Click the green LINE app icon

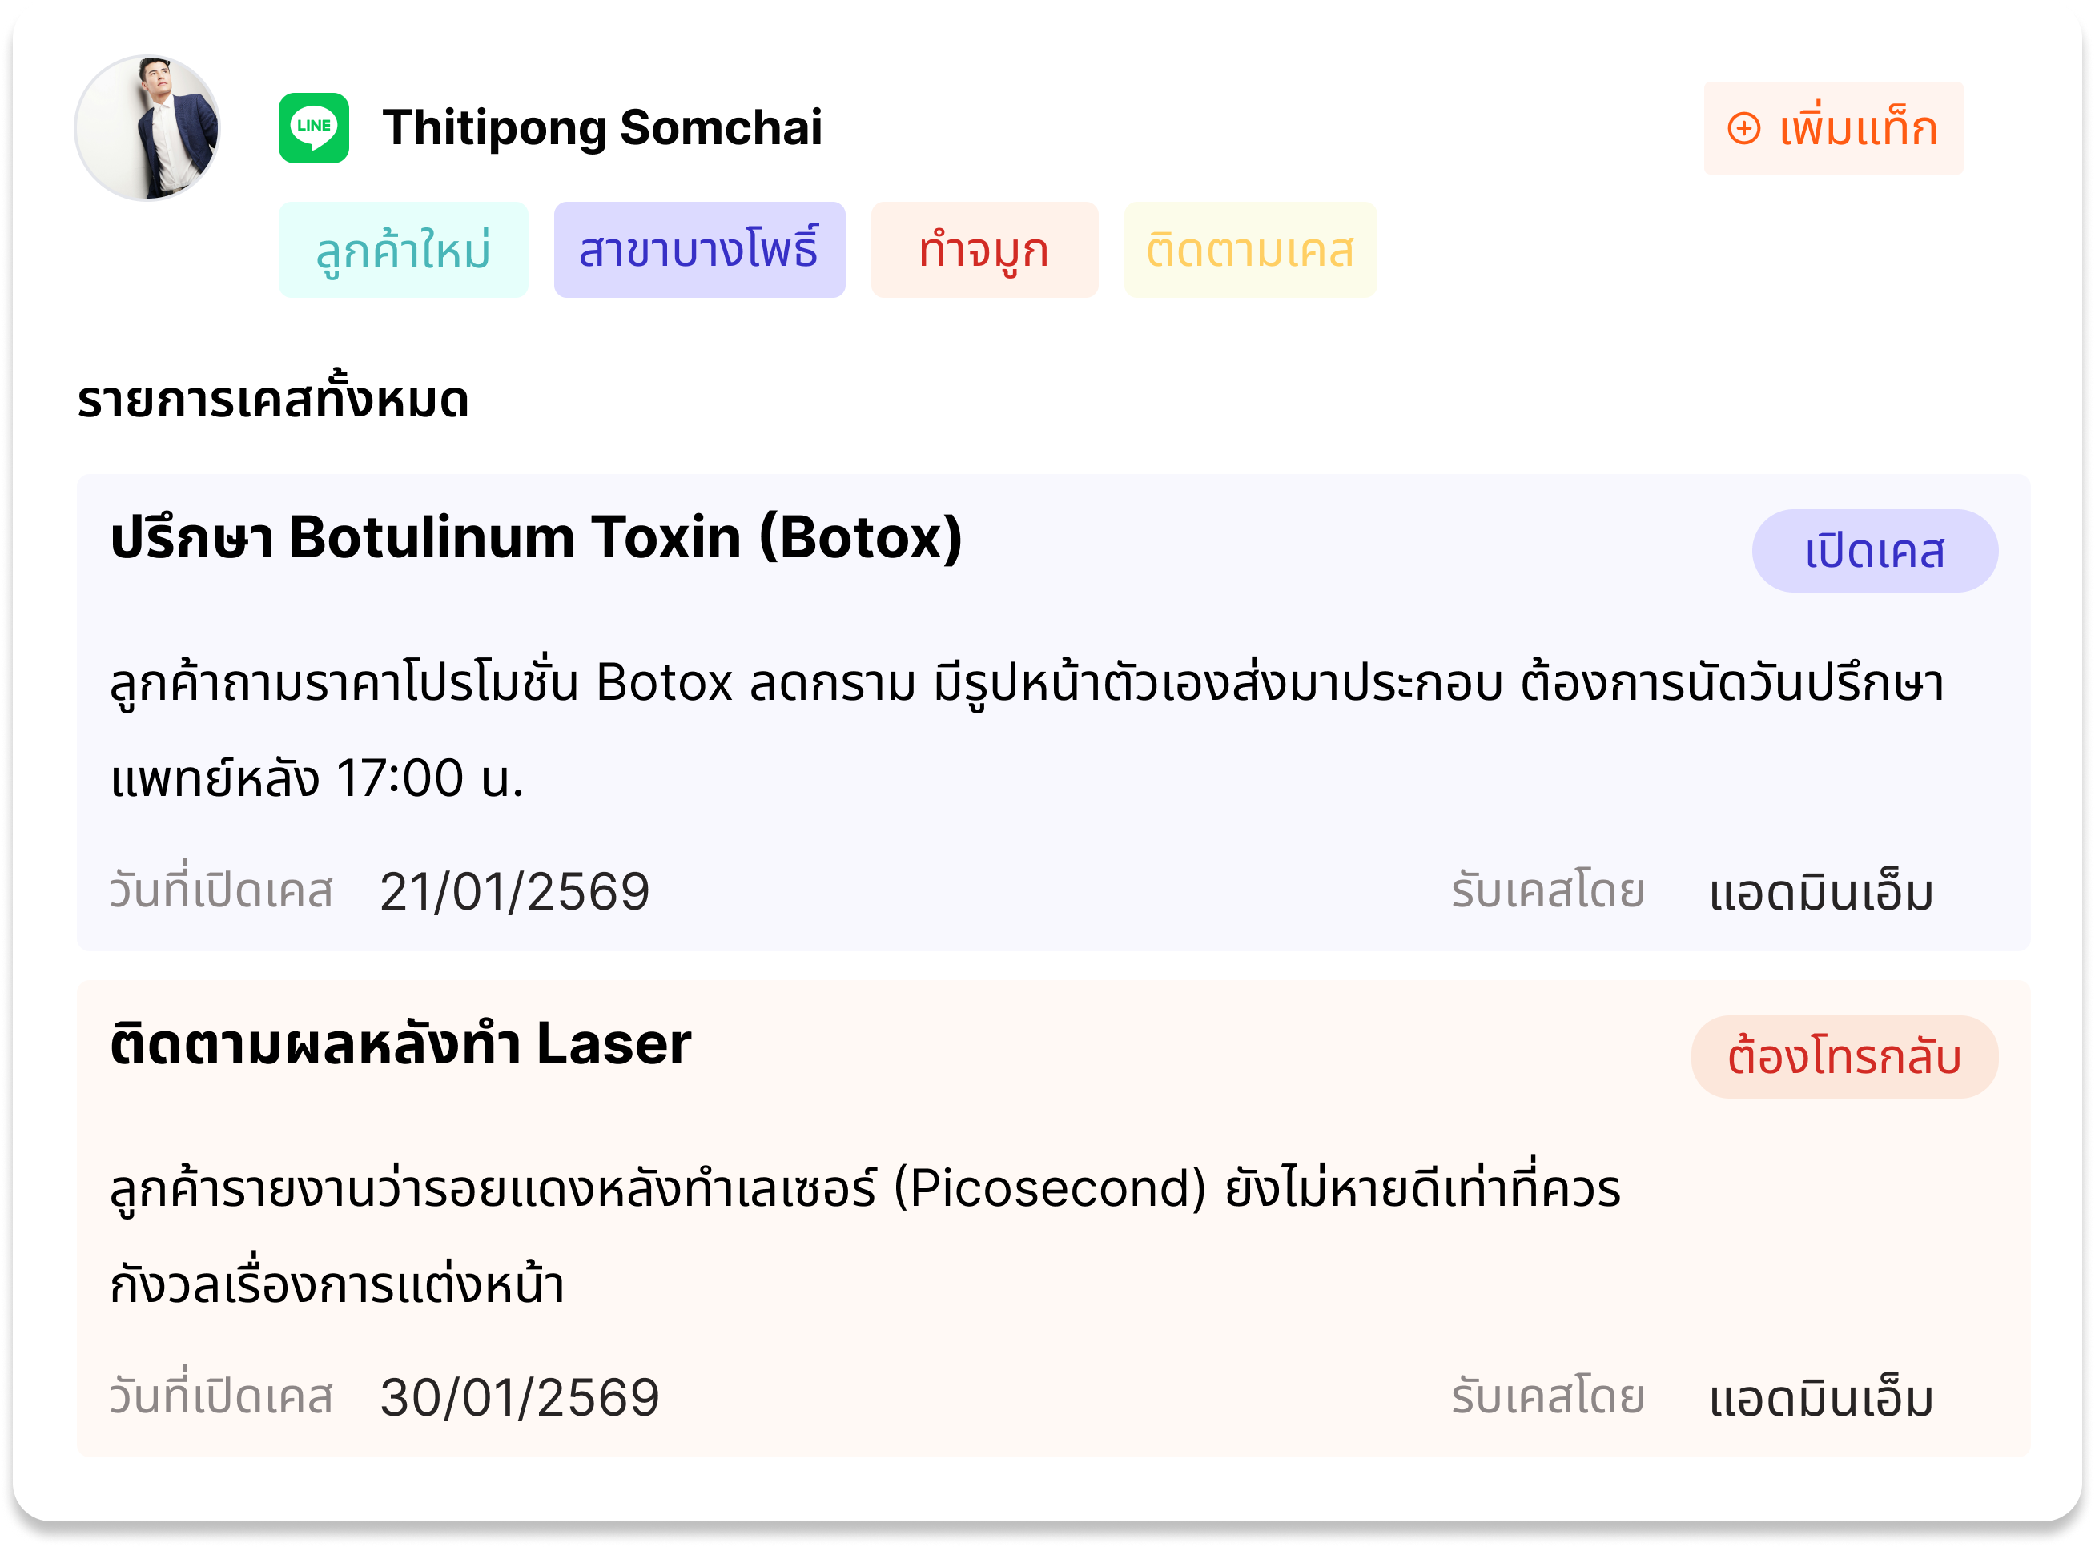tap(314, 128)
